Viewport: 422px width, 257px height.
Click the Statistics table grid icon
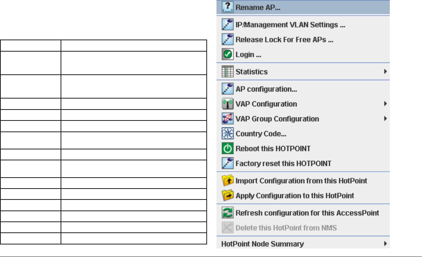pos(227,71)
